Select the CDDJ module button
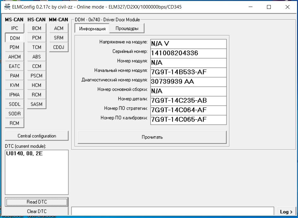This screenshot has width=298, height=218. tap(59, 47)
